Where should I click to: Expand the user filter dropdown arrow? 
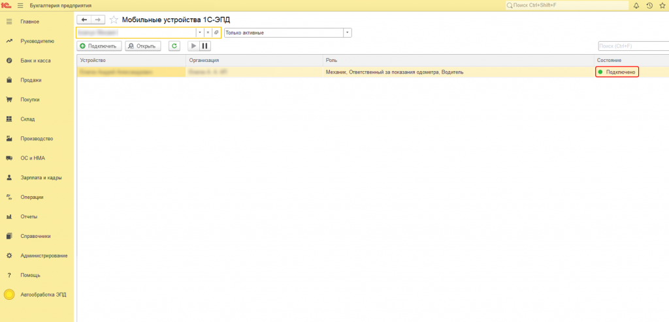[x=200, y=33]
